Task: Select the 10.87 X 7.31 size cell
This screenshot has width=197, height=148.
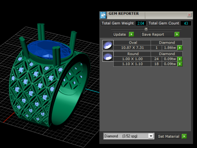Action: click(x=132, y=48)
